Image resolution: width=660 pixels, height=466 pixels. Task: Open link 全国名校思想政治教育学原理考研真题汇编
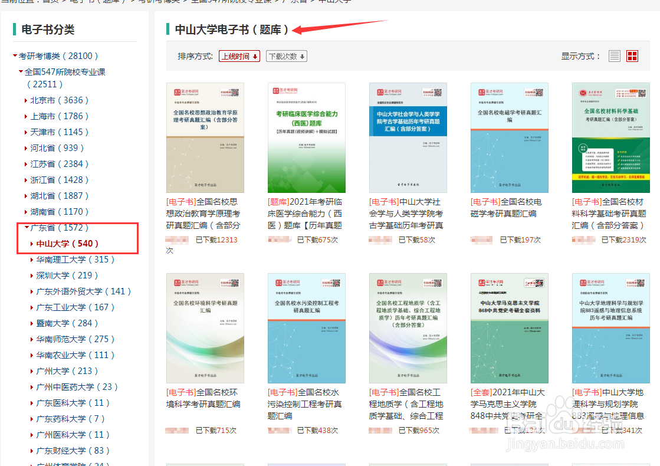[203, 214]
